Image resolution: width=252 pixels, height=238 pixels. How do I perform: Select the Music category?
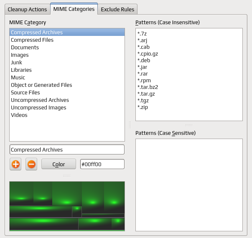(67, 77)
